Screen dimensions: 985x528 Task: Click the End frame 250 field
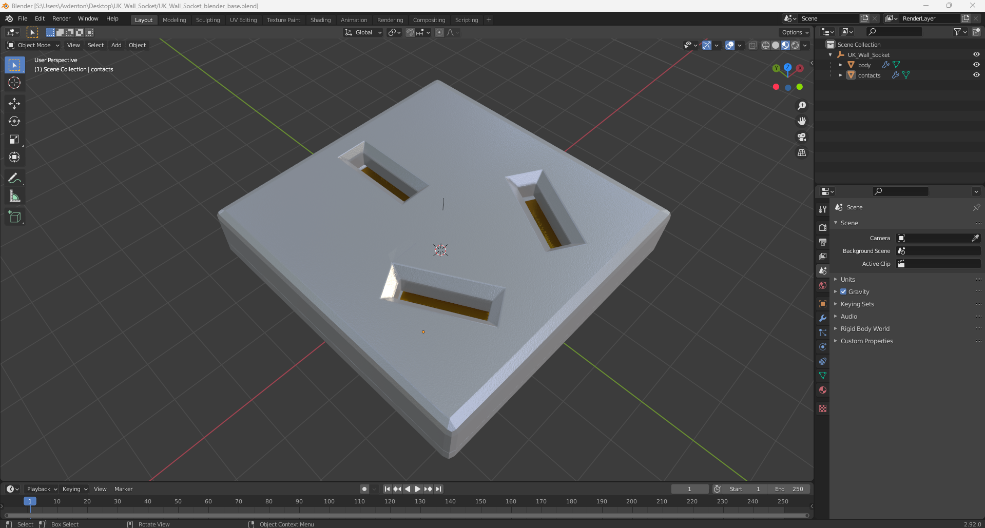pos(789,489)
